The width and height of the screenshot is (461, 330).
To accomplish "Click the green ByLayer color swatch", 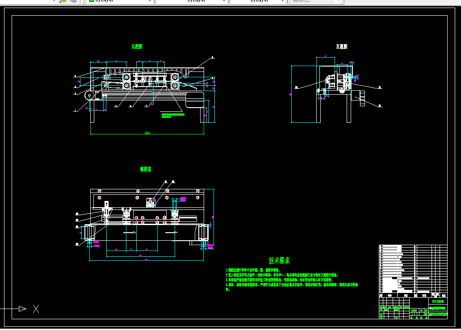I will pyautogui.click(x=91, y=1).
